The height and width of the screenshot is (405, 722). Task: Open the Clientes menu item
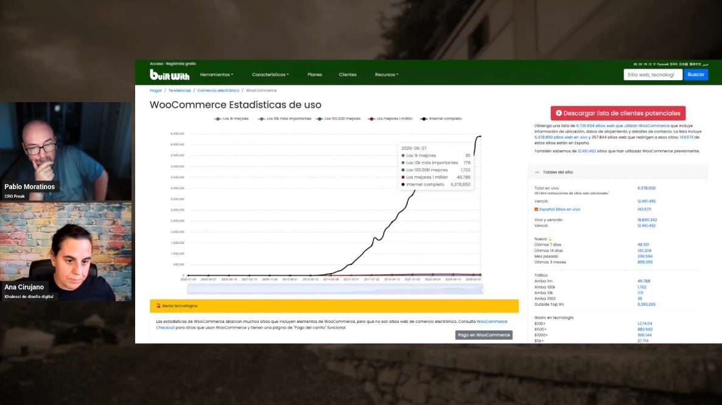click(x=348, y=74)
